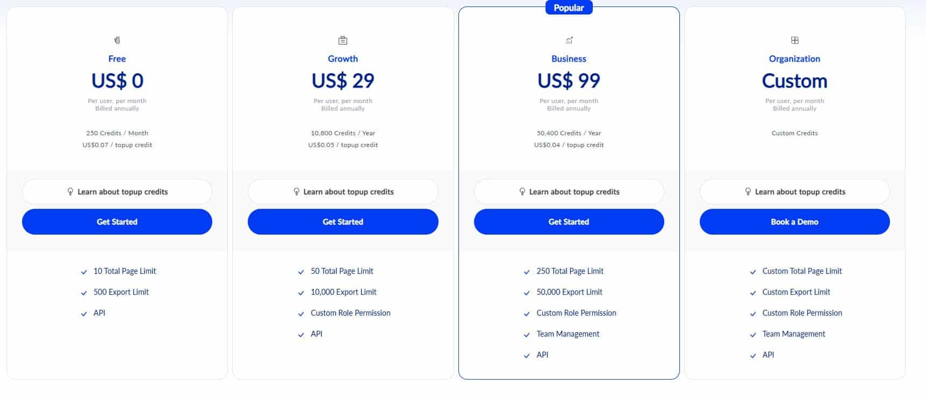Click the checkmark beside 50 Total Page Limit
926x400 pixels.
[301, 272]
